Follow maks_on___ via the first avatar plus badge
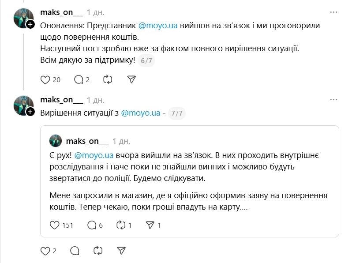352x263 pixels. tap(30, 25)
